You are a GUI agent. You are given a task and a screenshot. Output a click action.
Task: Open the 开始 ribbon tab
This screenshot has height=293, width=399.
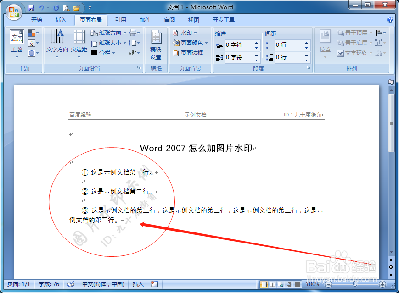37,20
